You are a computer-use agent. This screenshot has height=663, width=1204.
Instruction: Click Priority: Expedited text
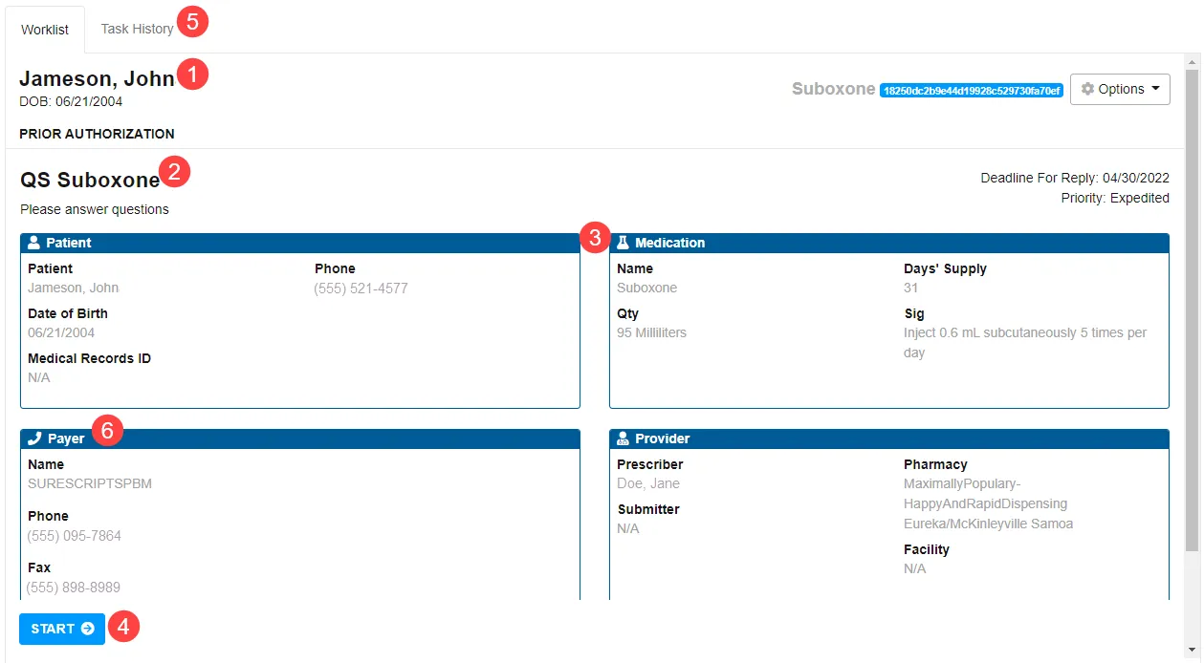click(1115, 198)
